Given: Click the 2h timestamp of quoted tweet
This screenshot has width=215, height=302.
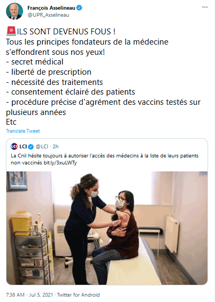Looking at the screenshot, I should (x=56, y=147).
